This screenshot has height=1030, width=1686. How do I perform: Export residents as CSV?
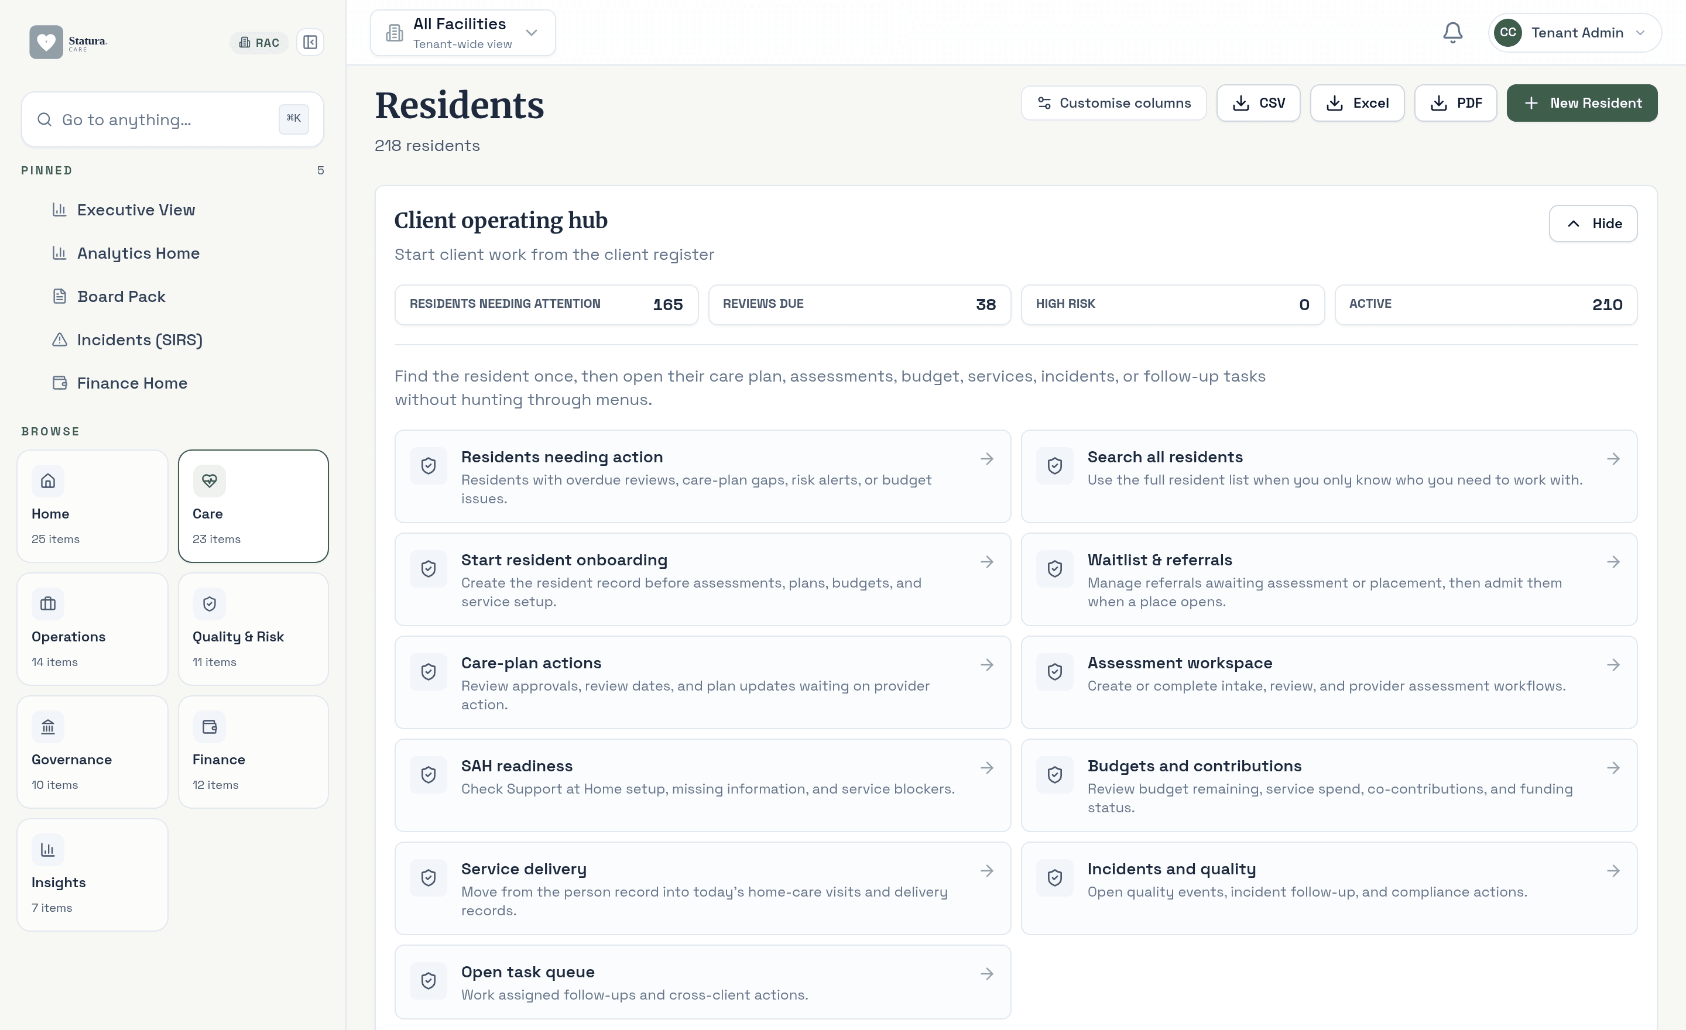coord(1258,102)
